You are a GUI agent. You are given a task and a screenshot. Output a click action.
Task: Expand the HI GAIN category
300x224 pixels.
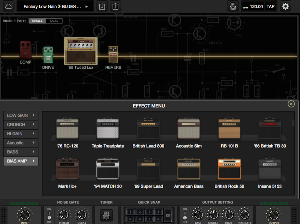21,134
